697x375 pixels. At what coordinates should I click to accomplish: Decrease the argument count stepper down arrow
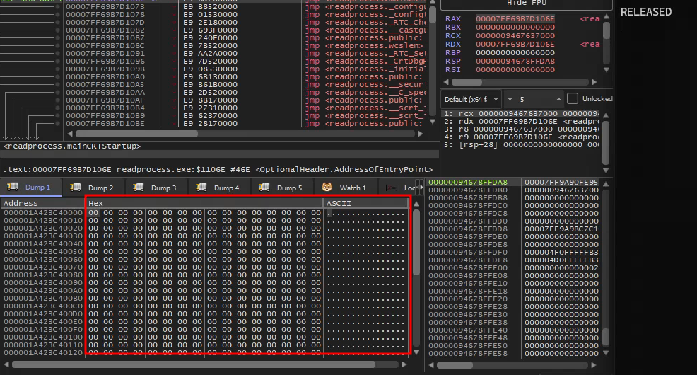pyautogui.click(x=510, y=99)
